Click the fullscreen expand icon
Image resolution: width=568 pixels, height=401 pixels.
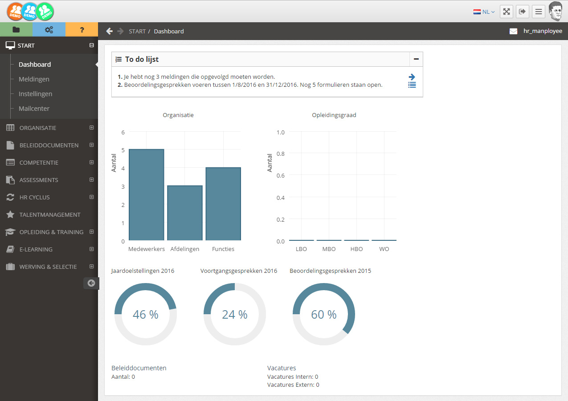(x=507, y=12)
